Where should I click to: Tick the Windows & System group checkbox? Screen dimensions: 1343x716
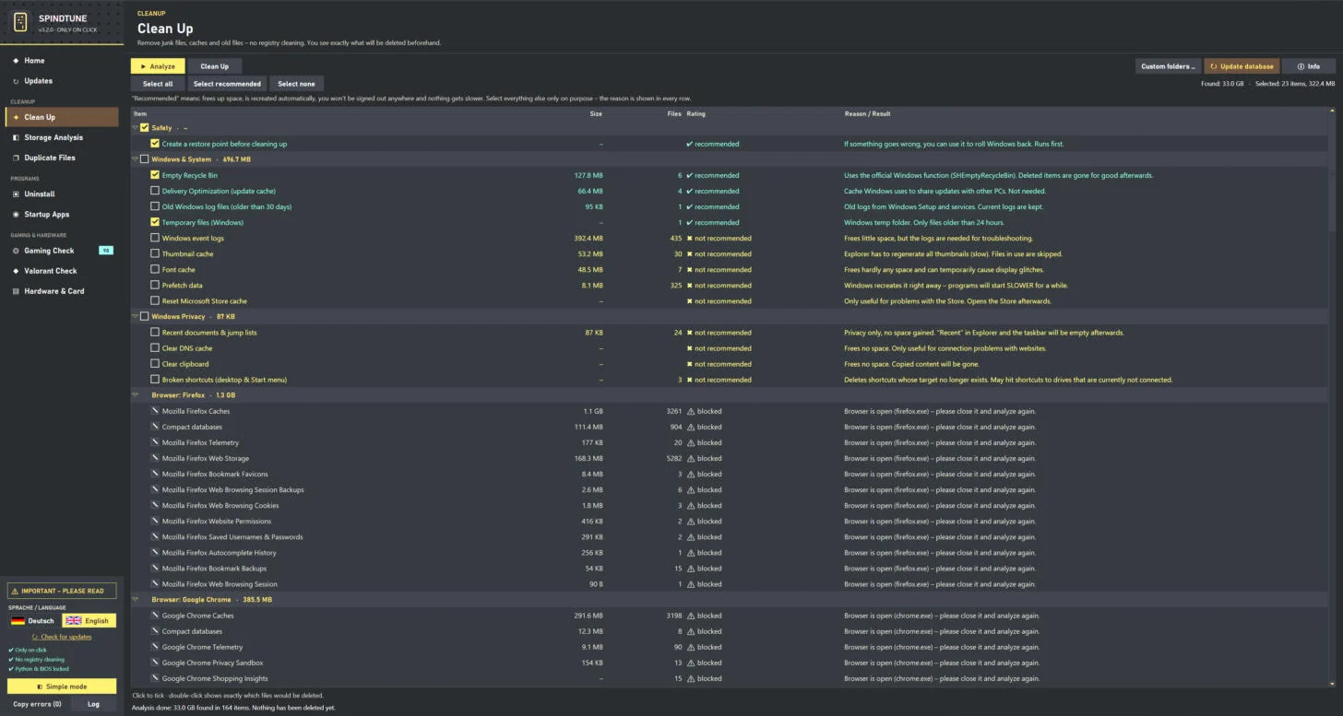click(145, 159)
